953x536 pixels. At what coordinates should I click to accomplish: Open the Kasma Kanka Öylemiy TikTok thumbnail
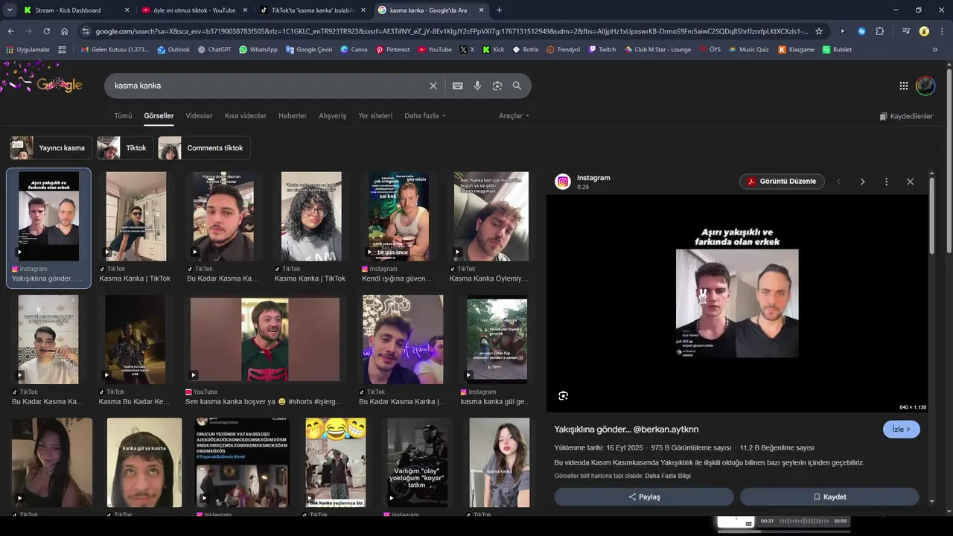[491, 217]
